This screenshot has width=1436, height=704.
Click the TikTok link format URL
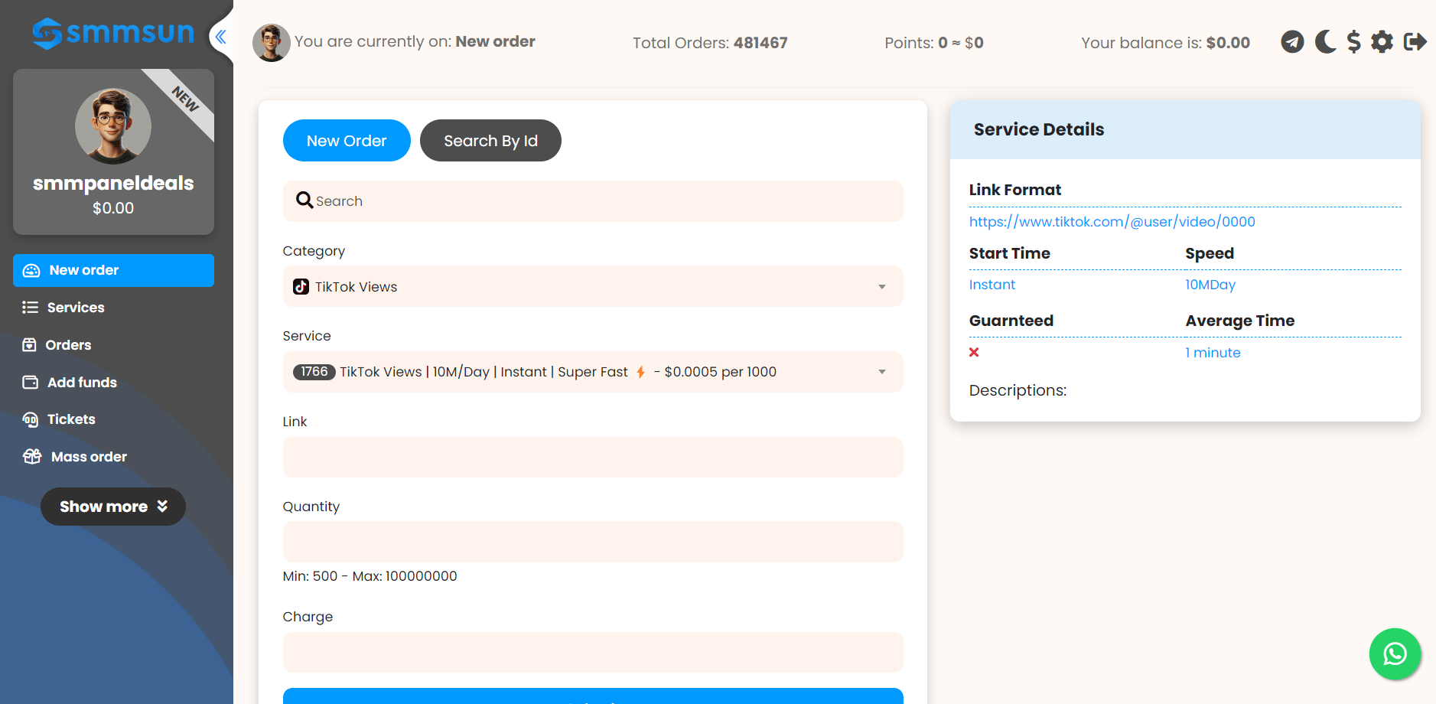pyautogui.click(x=1112, y=222)
